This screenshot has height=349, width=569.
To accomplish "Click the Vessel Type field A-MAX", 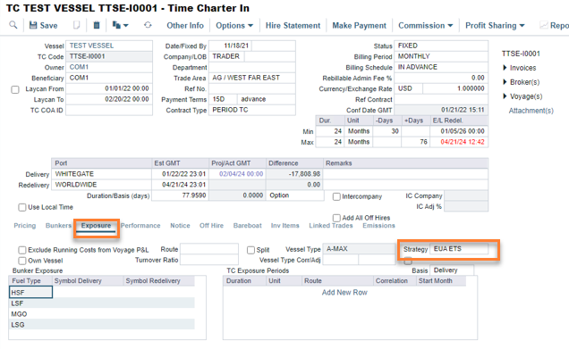I will click(x=359, y=249).
